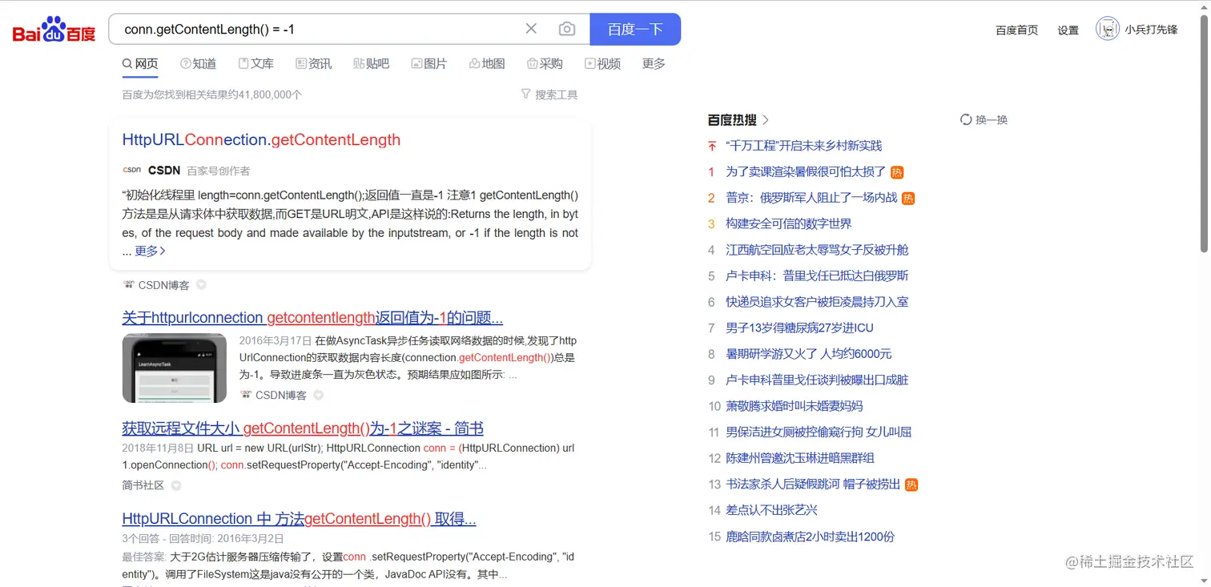Screen dimensions: 1211x587
Task: Click the filter icon for 搜索工具
Action: pyautogui.click(x=526, y=94)
